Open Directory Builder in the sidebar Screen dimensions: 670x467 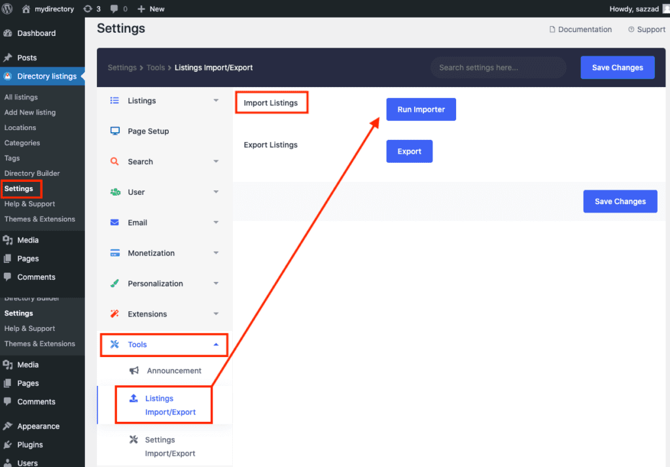pos(32,173)
